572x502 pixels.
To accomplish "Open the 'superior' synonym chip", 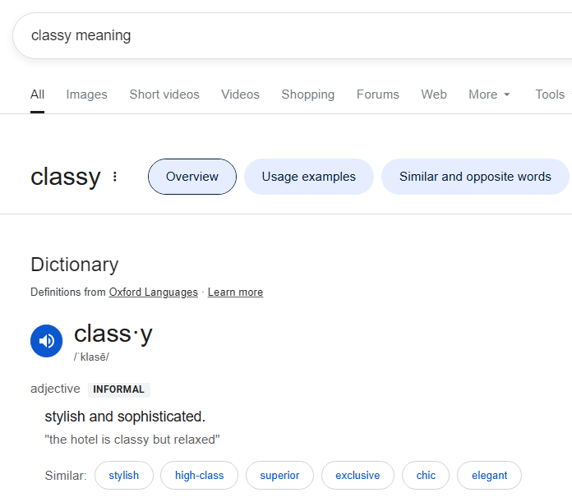I will click(279, 476).
